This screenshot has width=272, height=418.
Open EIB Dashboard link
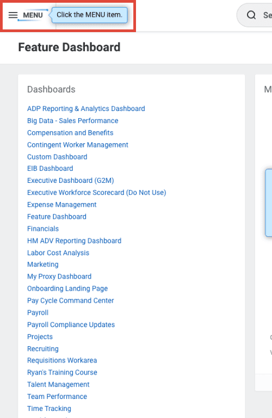pyautogui.click(x=50, y=169)
